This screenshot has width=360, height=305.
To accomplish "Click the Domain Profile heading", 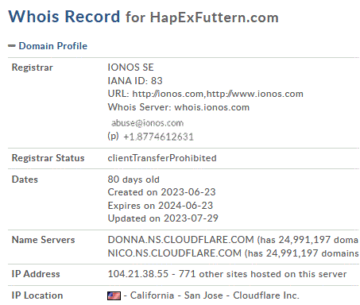I will pyautogui.click(x=53, y=46).
